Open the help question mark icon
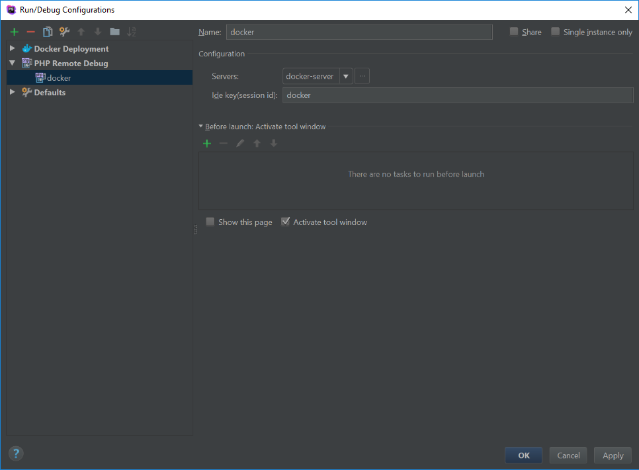Viewport: 639px width, 470px height. click(15, 453)
